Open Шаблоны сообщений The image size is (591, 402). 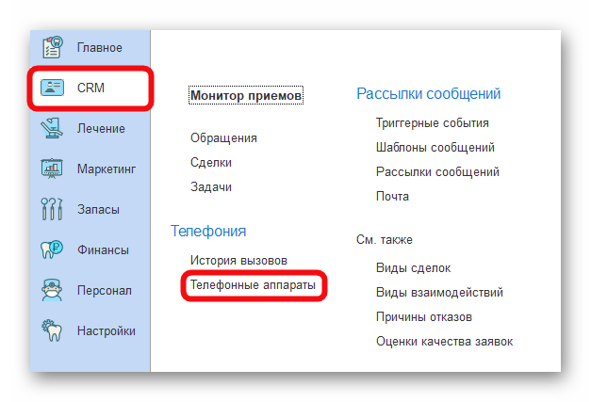[435, 148]
